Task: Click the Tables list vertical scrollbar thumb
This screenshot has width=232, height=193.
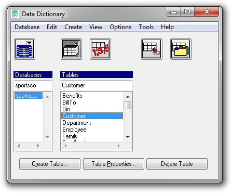Action: tap(128, 105)
